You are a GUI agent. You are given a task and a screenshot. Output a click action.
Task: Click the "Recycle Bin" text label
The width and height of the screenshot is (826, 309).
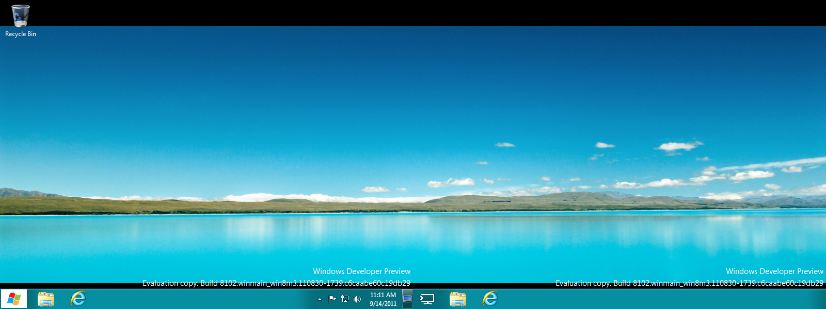21,34
